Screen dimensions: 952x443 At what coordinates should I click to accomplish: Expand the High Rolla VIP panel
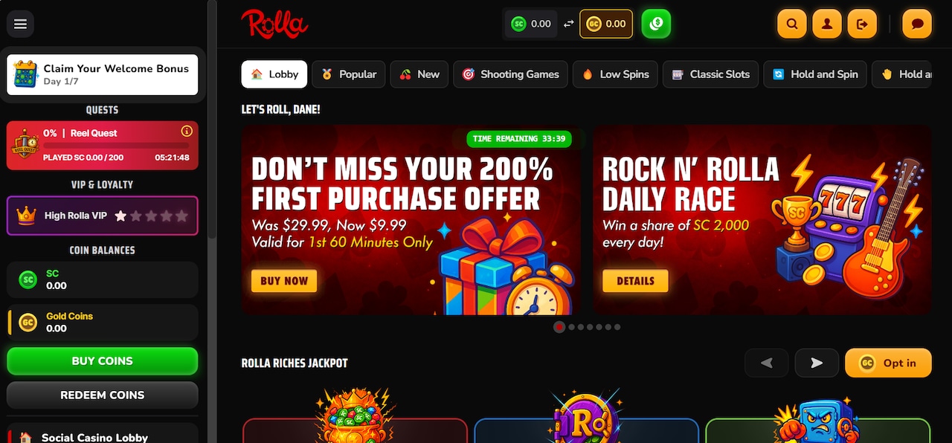[x=103, y=216]
